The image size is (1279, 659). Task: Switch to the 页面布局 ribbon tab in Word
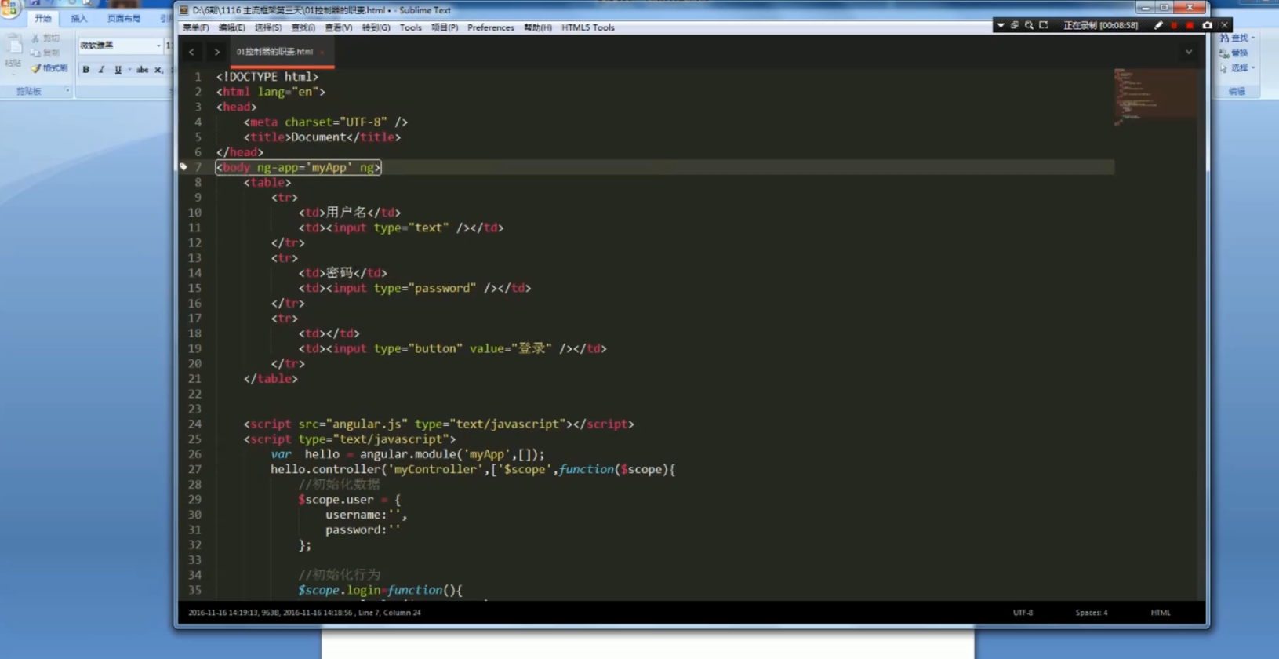123,18
